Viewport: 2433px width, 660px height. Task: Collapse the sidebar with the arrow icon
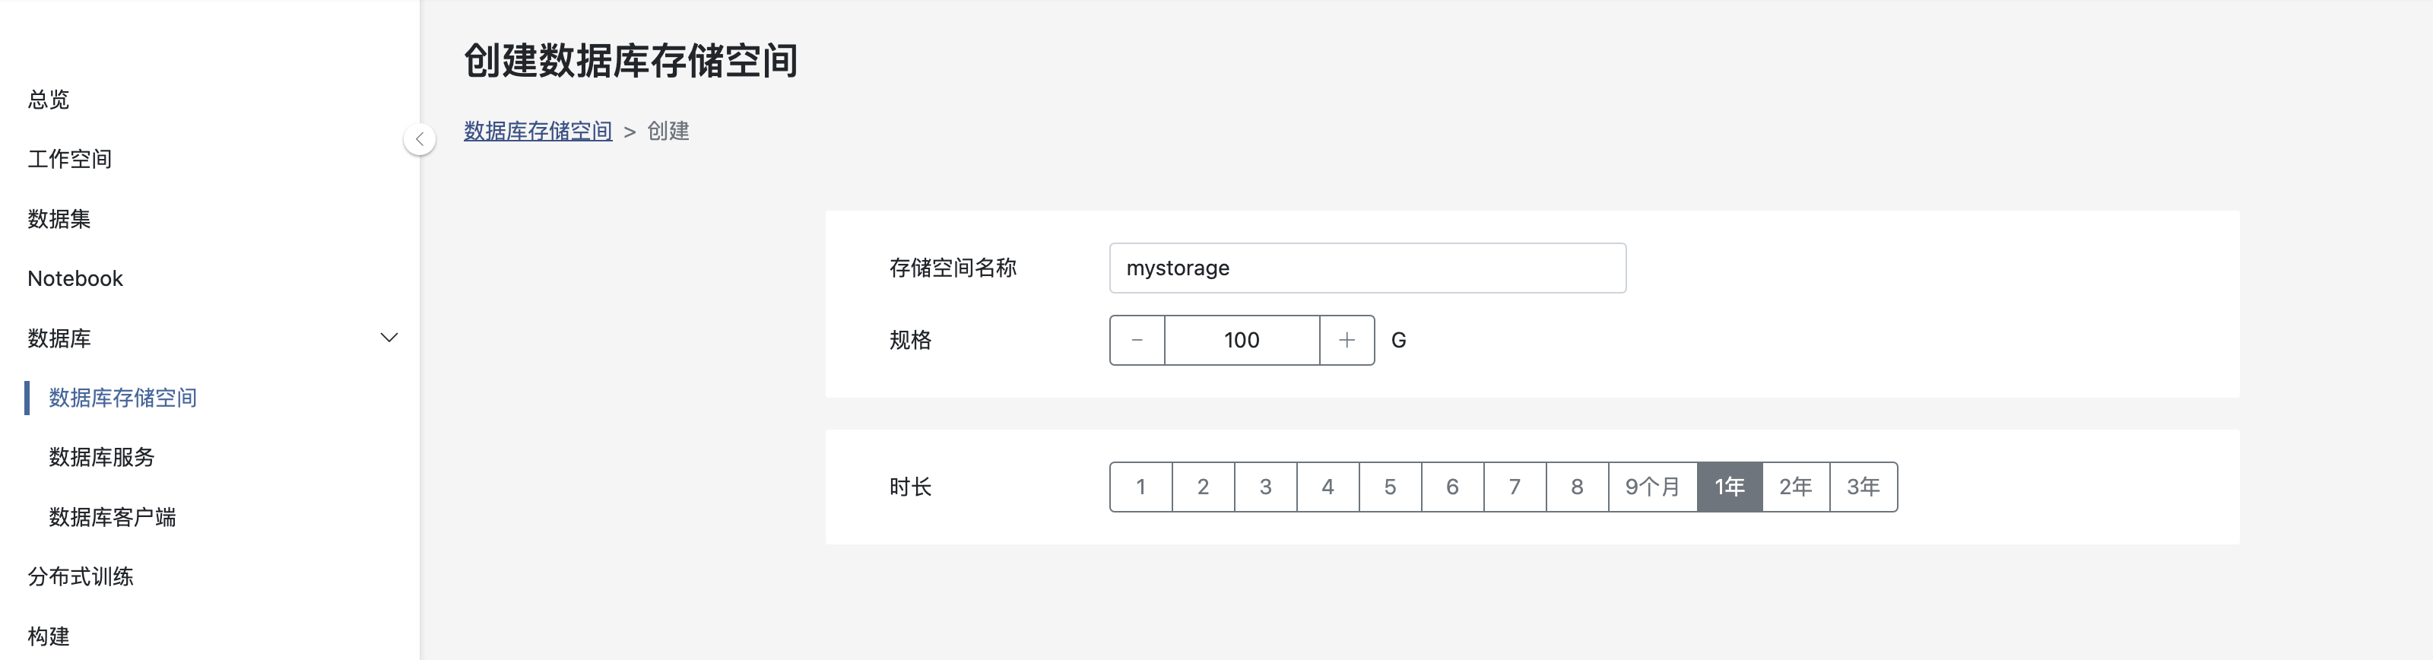coord(420,139)
